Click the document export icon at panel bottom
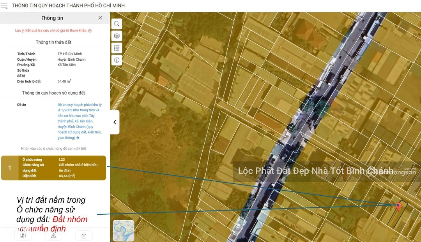The height and width of the screenshot is (242, 421). tap(23, 235)
